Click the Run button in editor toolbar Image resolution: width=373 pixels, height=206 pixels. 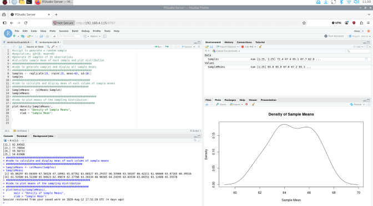(158, 47)
